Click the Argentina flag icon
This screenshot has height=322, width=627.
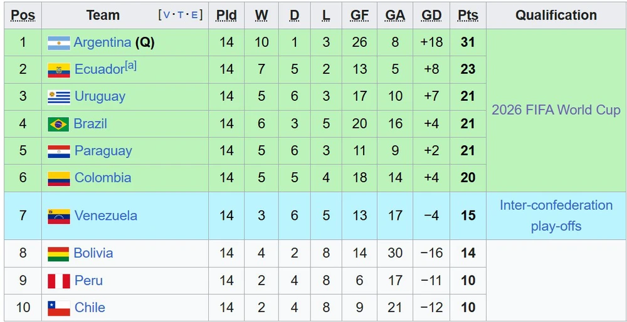59,43
